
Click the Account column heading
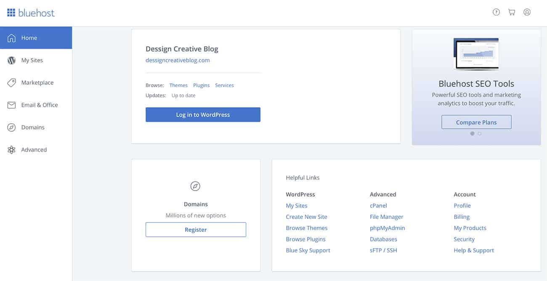point(465,194)
